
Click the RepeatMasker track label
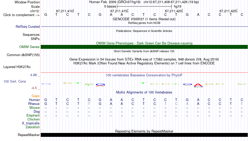29,135
